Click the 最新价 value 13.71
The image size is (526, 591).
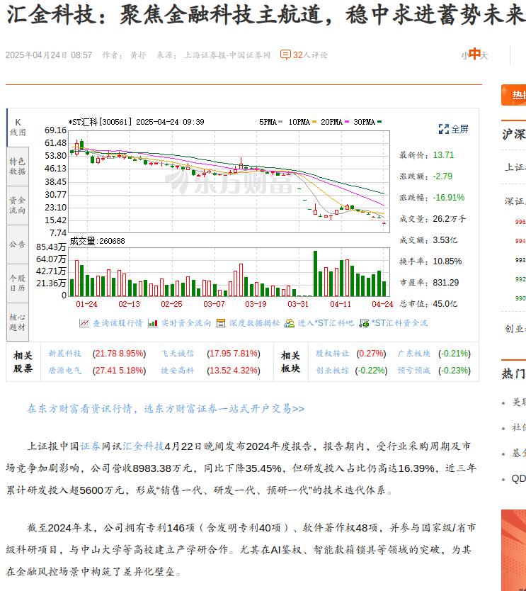443,155
